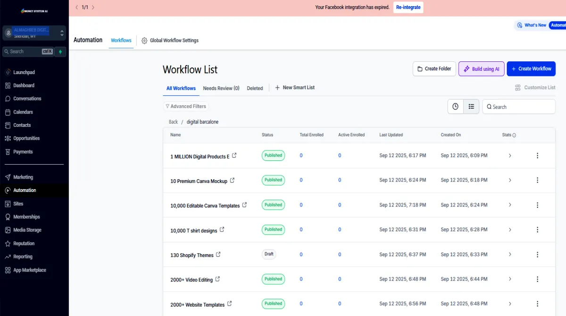Screen dimensions: 566x316
Task: Open Global Workflow Settings tab
Action: (170, 41)
